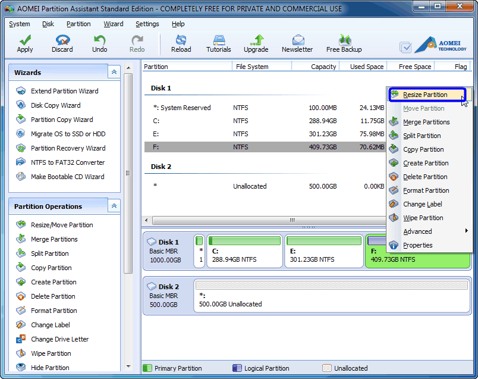The image size is (478, 379).
Task: Open the Settings menu
Action: click(147, 24)
